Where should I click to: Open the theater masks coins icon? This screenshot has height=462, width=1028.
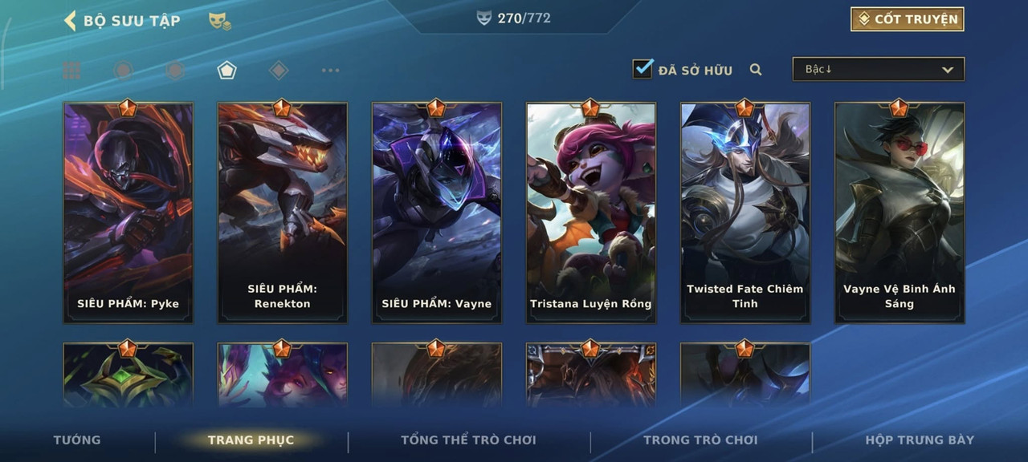pos(219,22)
